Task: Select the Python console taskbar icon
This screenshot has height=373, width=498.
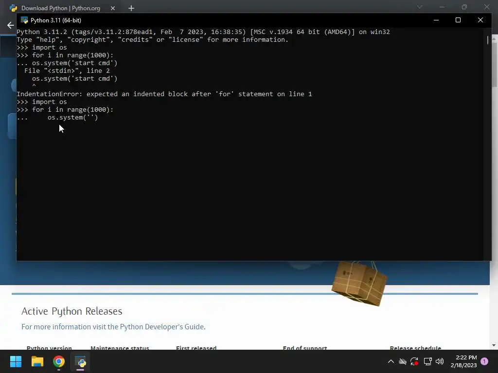Action: (x=80, y=361)
